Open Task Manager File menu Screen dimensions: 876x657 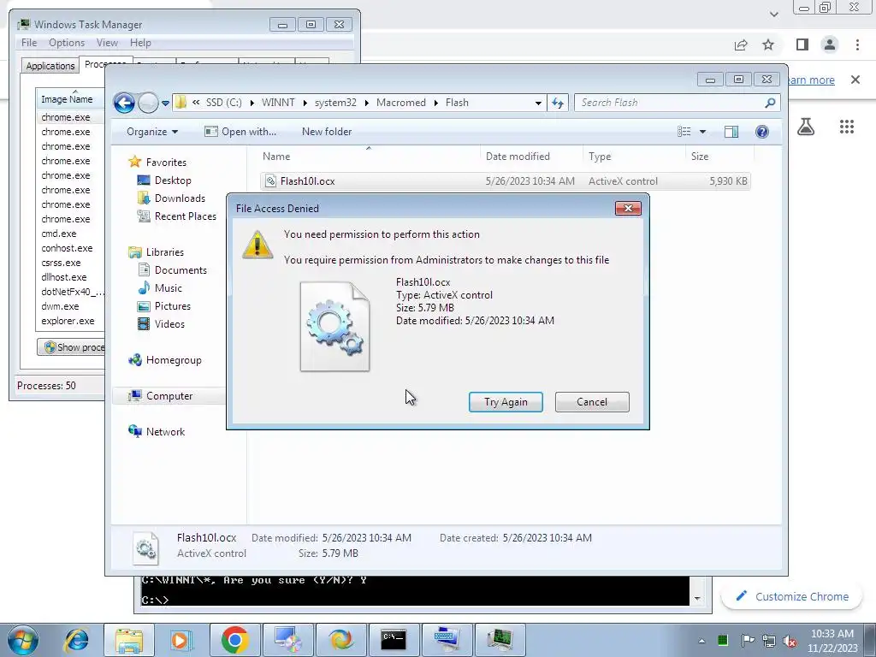point(29,43)
